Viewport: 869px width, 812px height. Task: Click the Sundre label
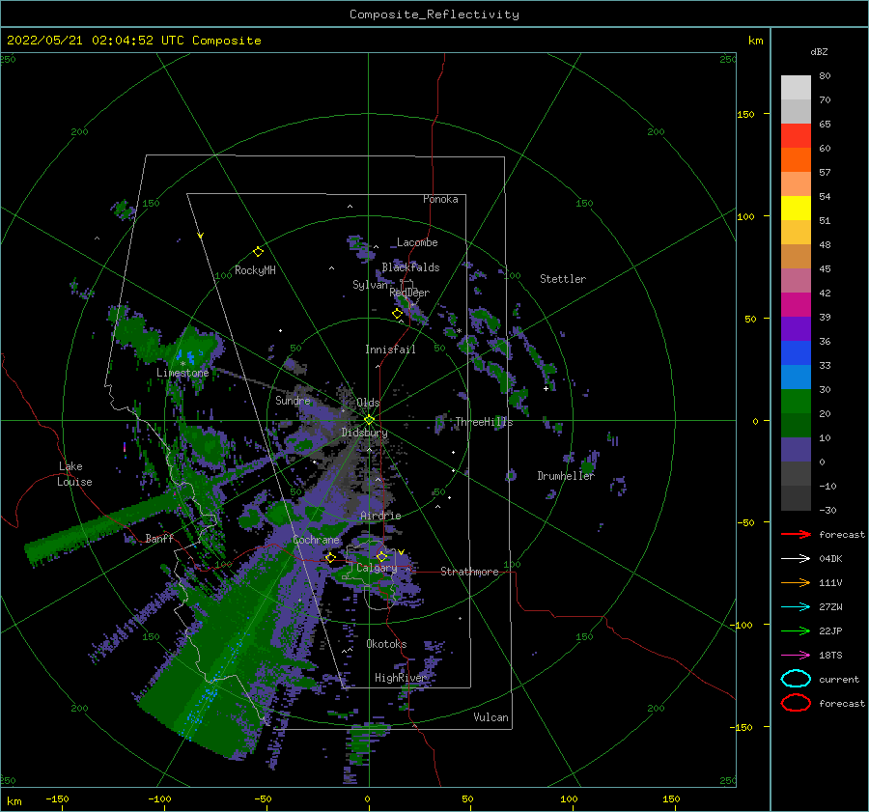pyautogui.click(x=293, y=401)
